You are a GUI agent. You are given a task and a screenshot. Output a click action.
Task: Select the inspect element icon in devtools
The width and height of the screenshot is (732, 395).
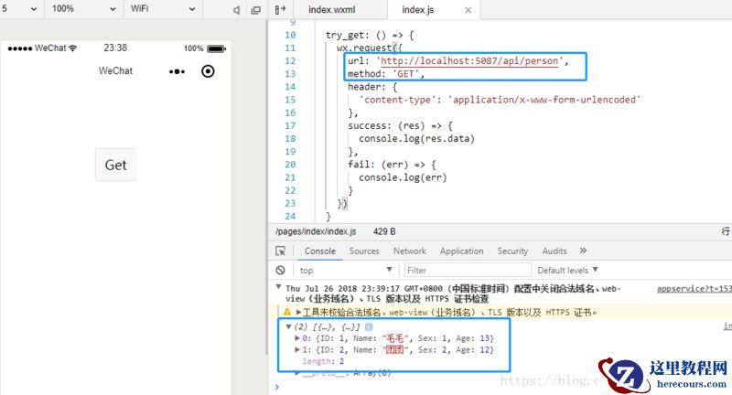(280, 251)
